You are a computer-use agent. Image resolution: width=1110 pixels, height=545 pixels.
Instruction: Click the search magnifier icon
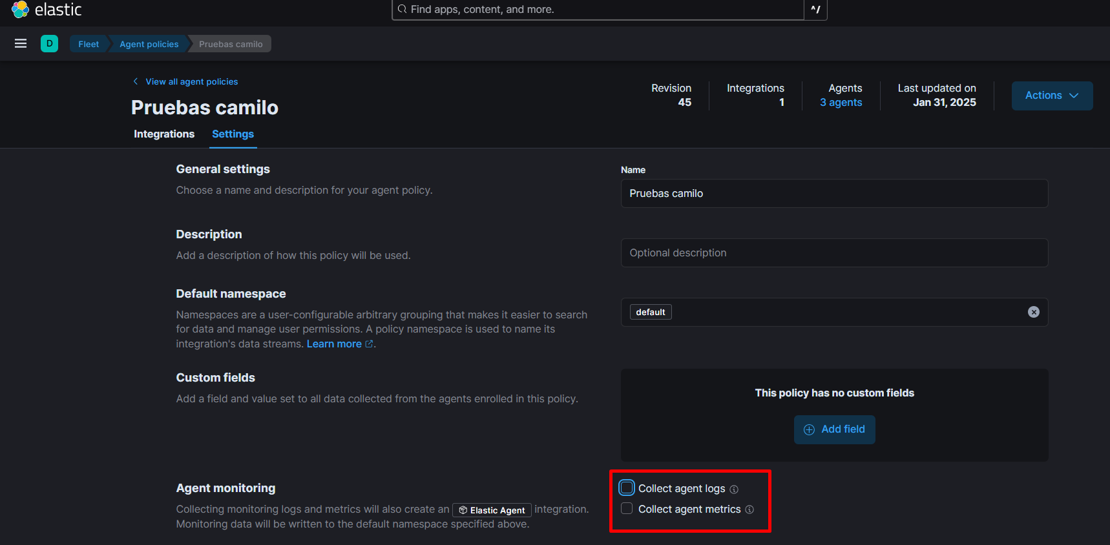point(402,9)
